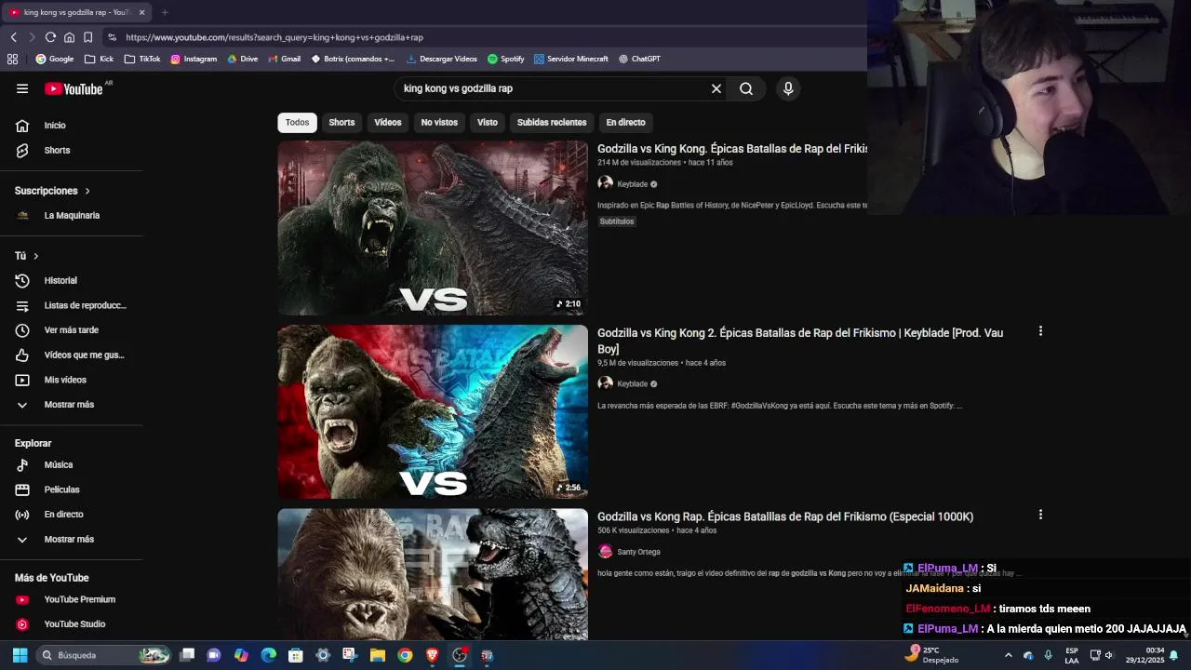
Task: Reload the page
Action: point(50,37)
